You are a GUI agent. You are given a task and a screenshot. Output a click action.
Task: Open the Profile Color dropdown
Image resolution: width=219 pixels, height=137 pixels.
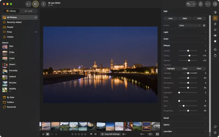[190, 25]
